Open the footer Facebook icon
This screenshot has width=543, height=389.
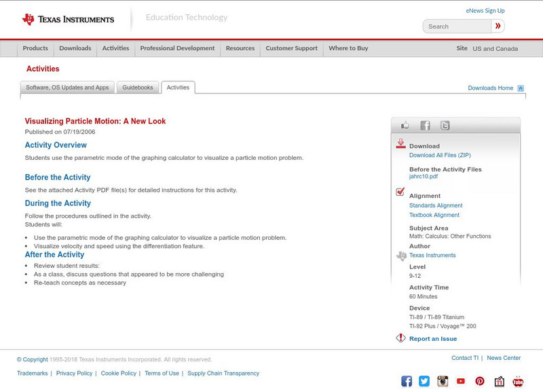pos(407,381)
